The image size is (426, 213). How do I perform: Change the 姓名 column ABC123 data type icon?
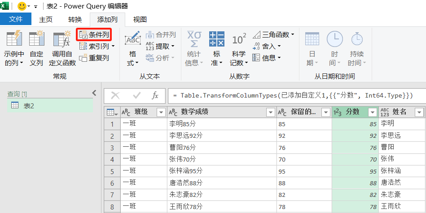385,112
